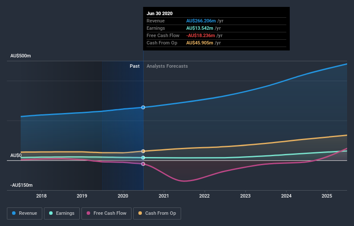Click the -AU$18.236m free cash flow value
Viewport: 354px width, 226px height.
200,35
